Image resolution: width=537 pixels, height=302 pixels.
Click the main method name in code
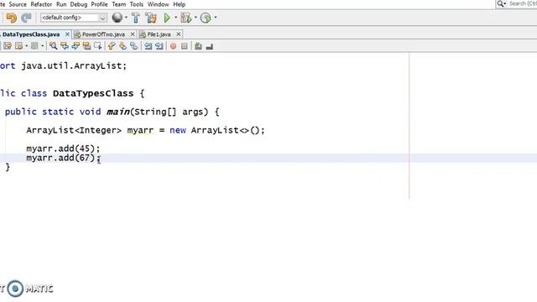click(x=118, y=112)
